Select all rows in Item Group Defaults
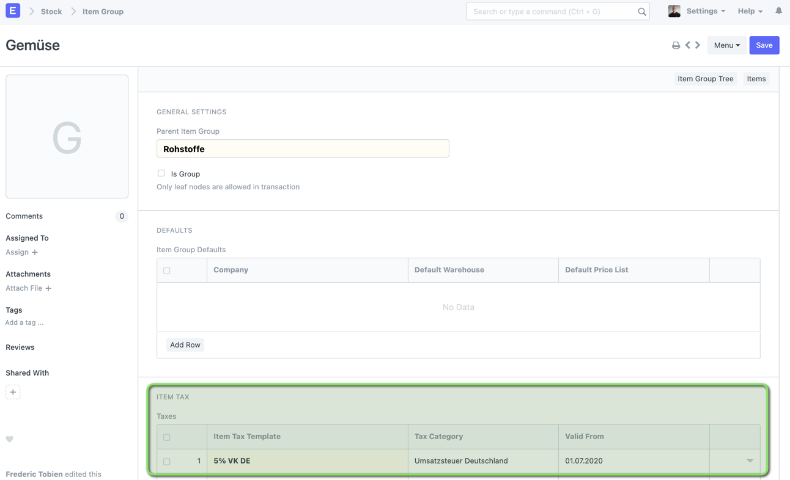 click(167, 271)
